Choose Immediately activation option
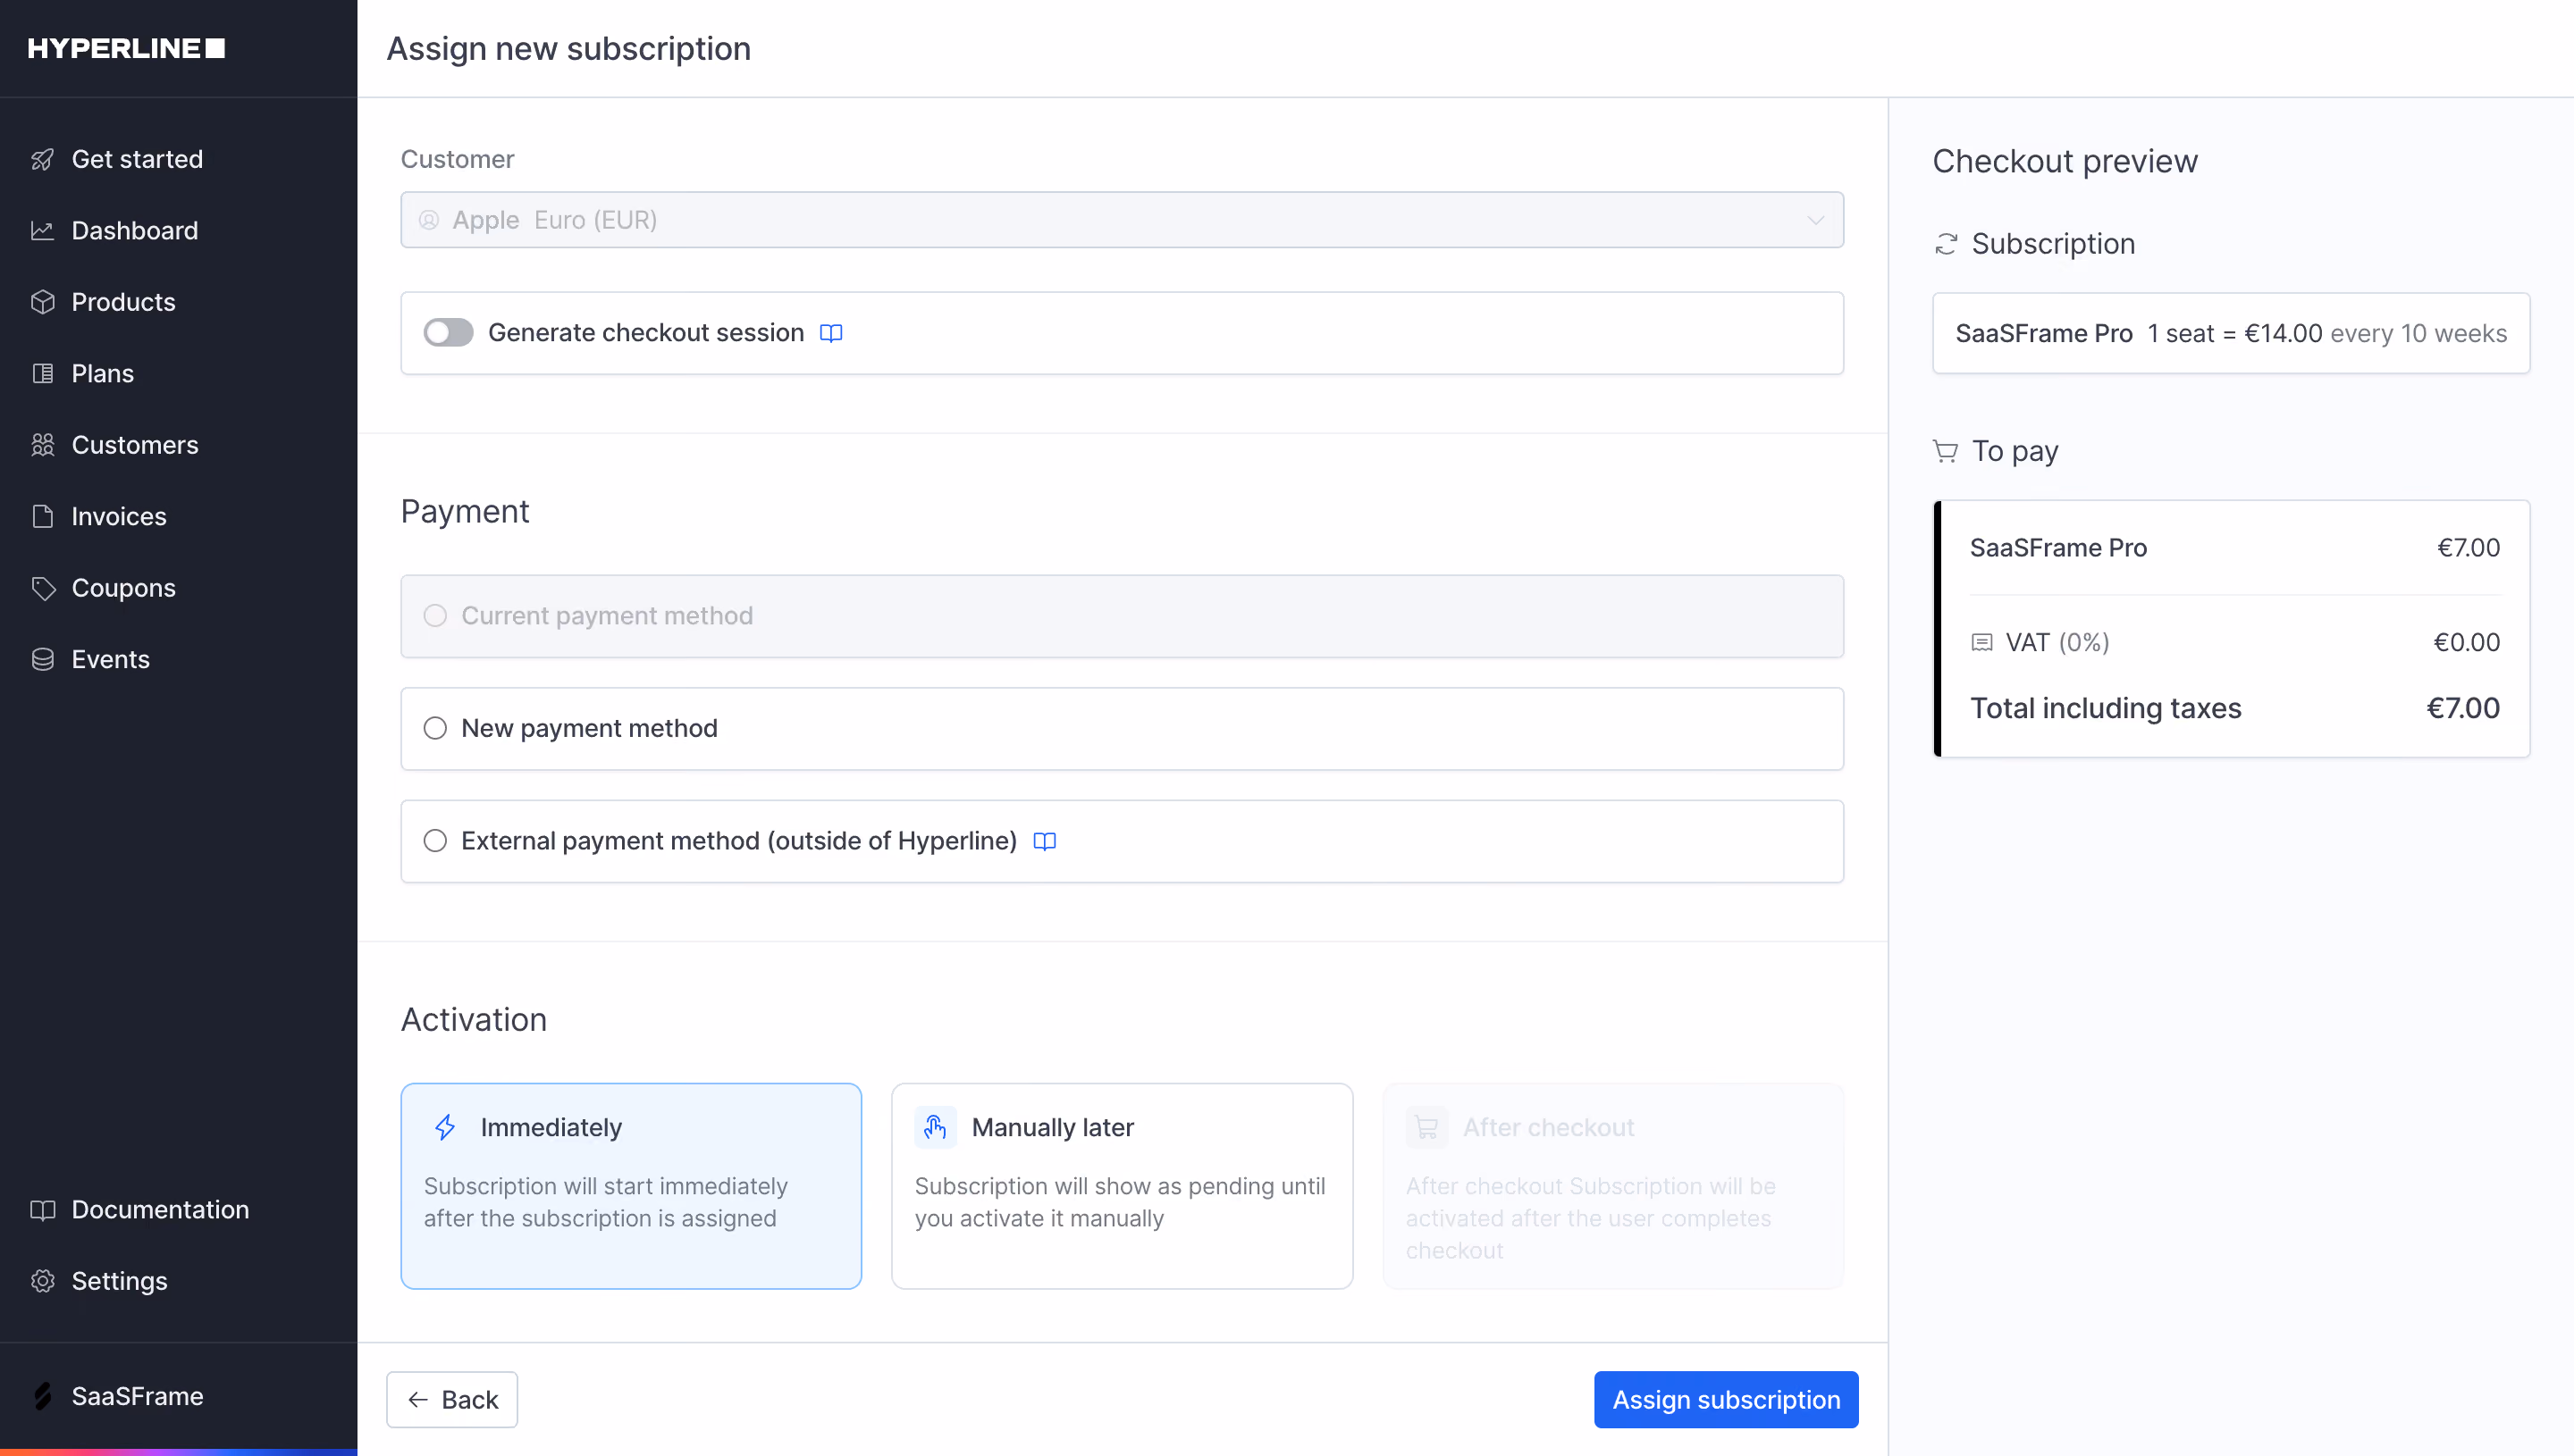Viewport: 2574px width, 1456px height. pyautogui.click(x=631, y=1187)
